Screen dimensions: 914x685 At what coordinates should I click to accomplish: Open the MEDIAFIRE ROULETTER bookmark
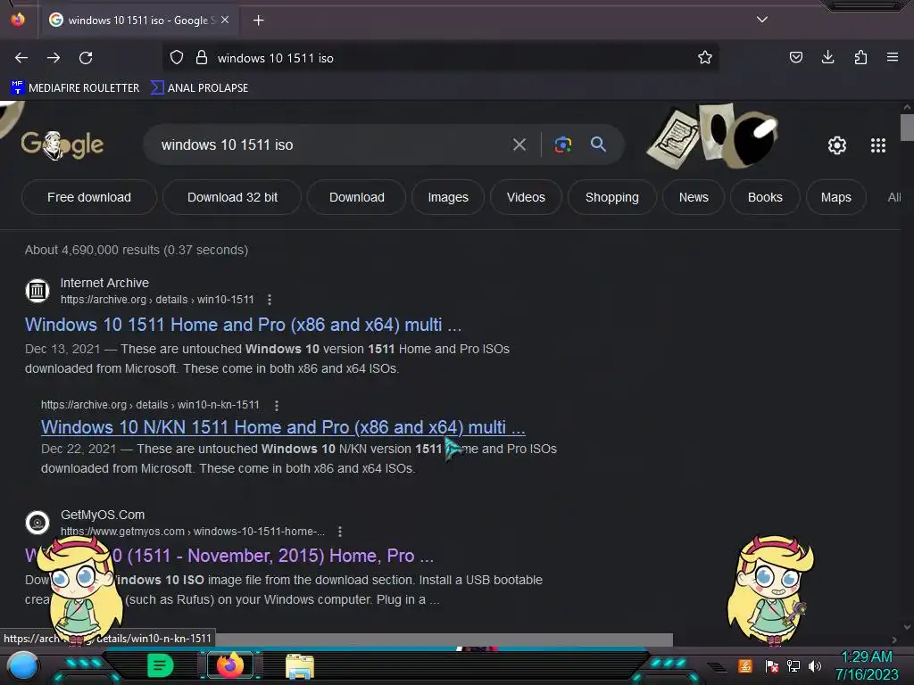[x=75, y=88]
